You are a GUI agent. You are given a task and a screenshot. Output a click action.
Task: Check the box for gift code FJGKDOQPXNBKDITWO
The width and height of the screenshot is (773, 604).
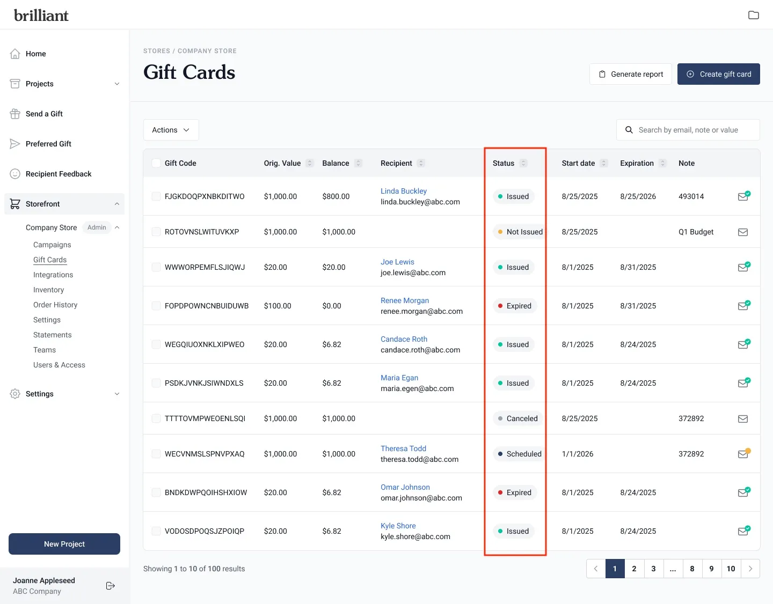click(x=156, y=196)
